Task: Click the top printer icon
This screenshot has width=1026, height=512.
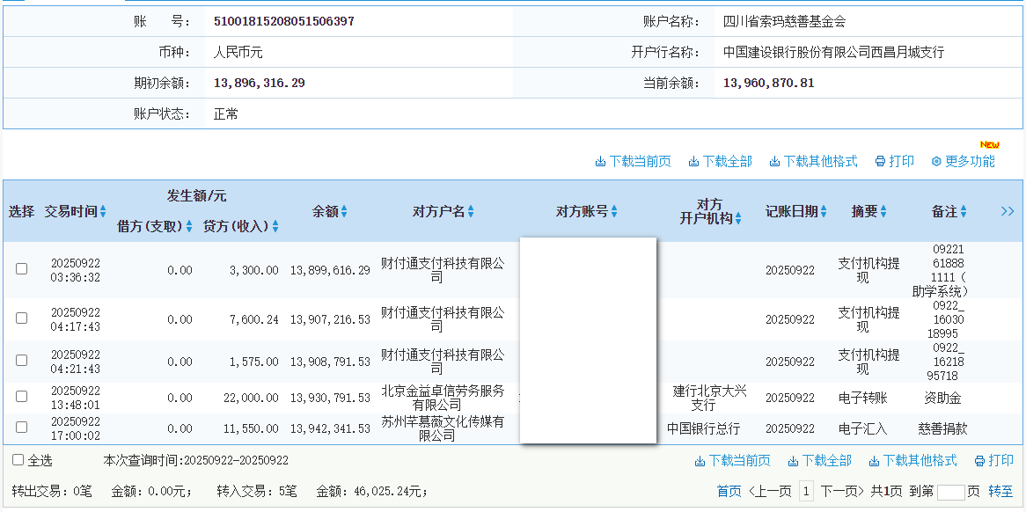Action: [880, 162]
